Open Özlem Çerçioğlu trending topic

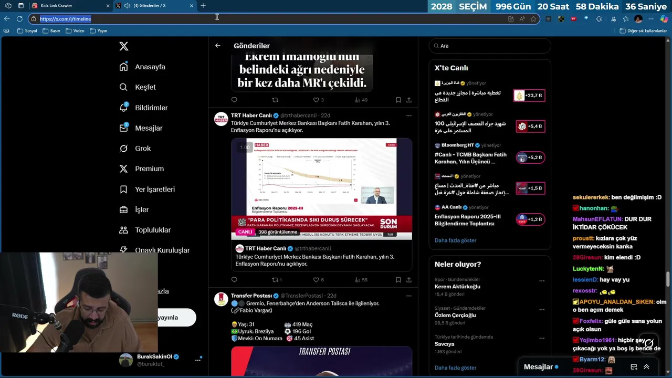[x=455, y=316]
